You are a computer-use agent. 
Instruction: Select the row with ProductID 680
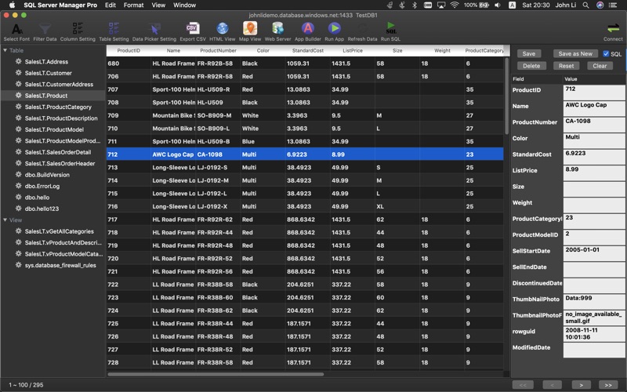[x=305, y=64]
